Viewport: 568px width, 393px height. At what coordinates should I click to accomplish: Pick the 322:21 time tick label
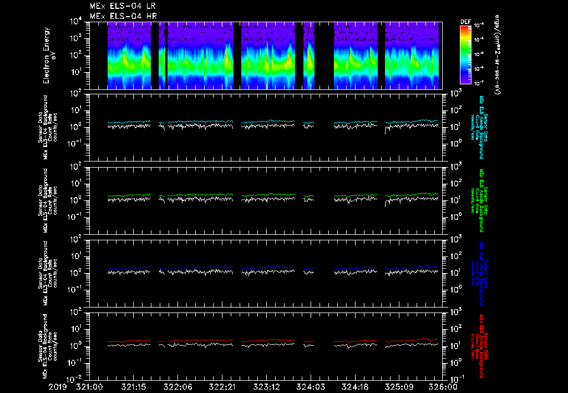(x=222, y=386)
